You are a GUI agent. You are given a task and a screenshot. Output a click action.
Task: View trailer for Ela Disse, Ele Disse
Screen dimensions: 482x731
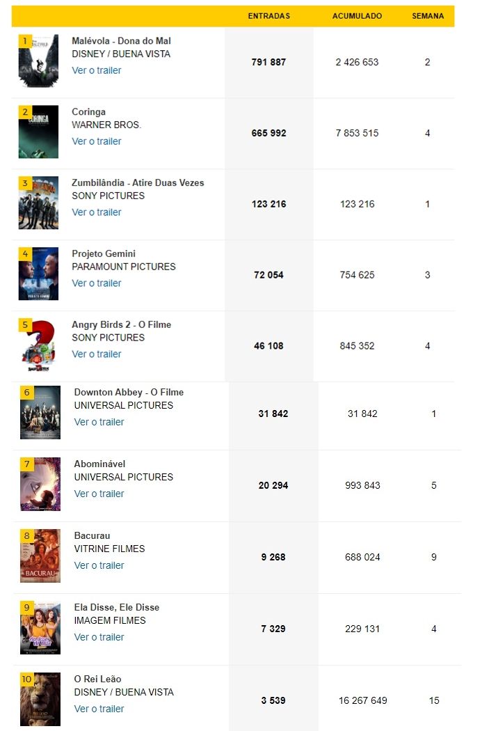point(99,637)
